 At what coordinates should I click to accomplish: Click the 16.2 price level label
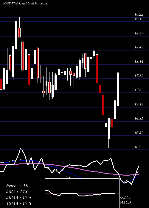coord(138,147)
